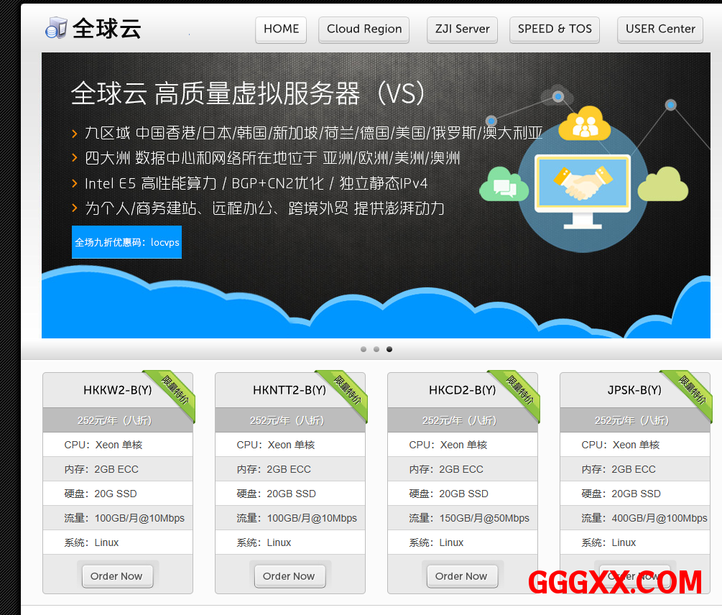Click the 全球云 高质量虚拟服务器 banner heading
The image size is (722, 615).
[x=249, y=93]
